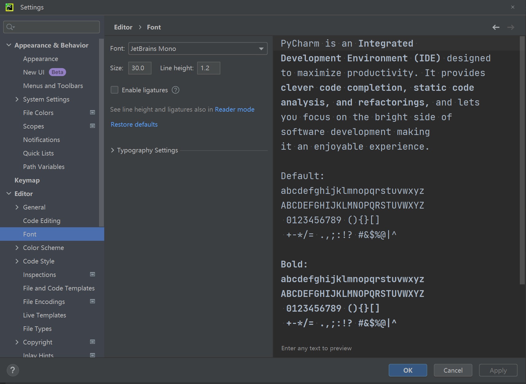
Task: Open the ligatures help question mark
Action: [x=176, y=90]
